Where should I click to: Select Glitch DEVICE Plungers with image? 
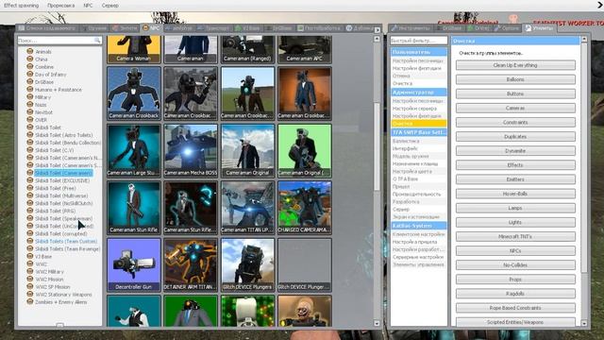pyautogui.click(x=247, y=264)
